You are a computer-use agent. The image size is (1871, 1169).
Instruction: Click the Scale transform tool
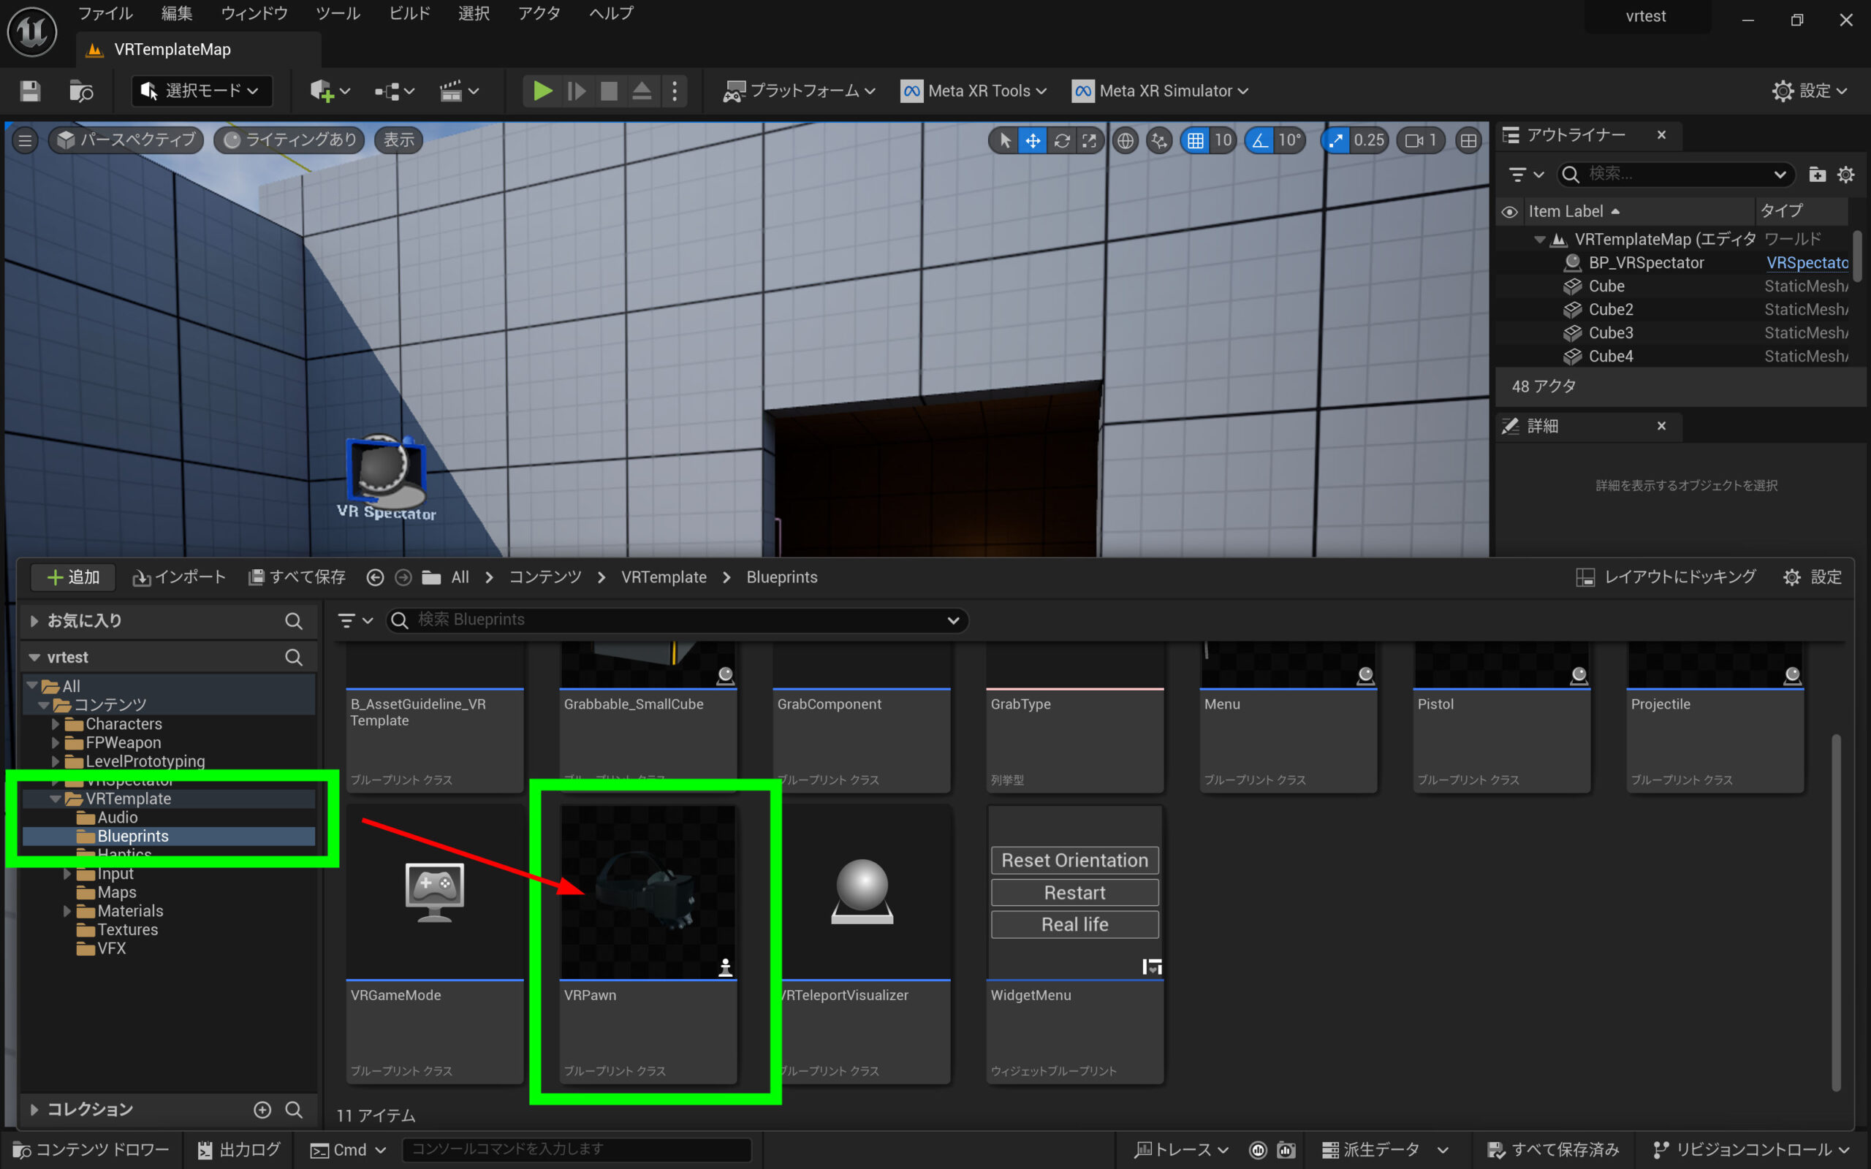(x=1090, y=140)
